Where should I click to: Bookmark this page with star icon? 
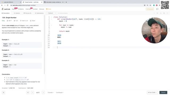(150, 5)
